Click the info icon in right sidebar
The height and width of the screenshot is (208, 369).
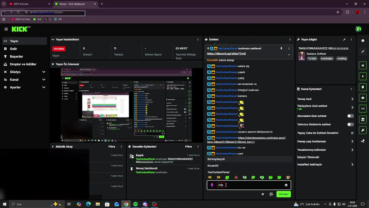tap(363, 41)
